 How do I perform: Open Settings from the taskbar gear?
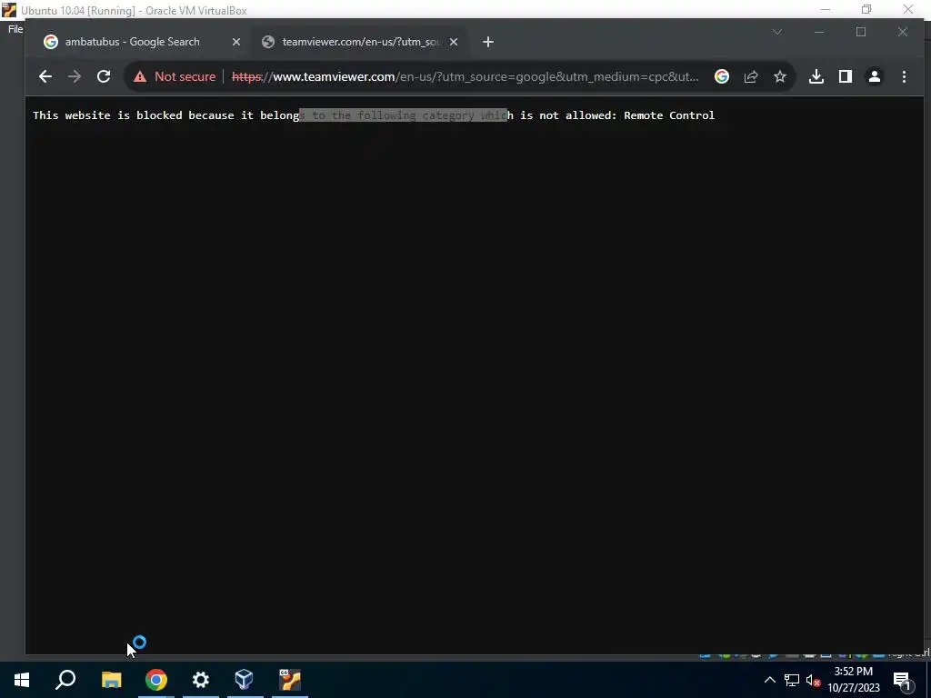click(201, 680)
